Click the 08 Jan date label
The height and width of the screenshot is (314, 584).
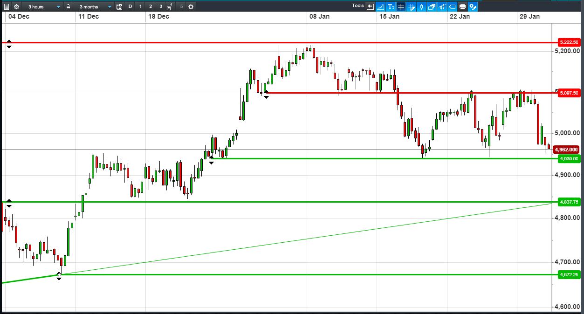320,17
